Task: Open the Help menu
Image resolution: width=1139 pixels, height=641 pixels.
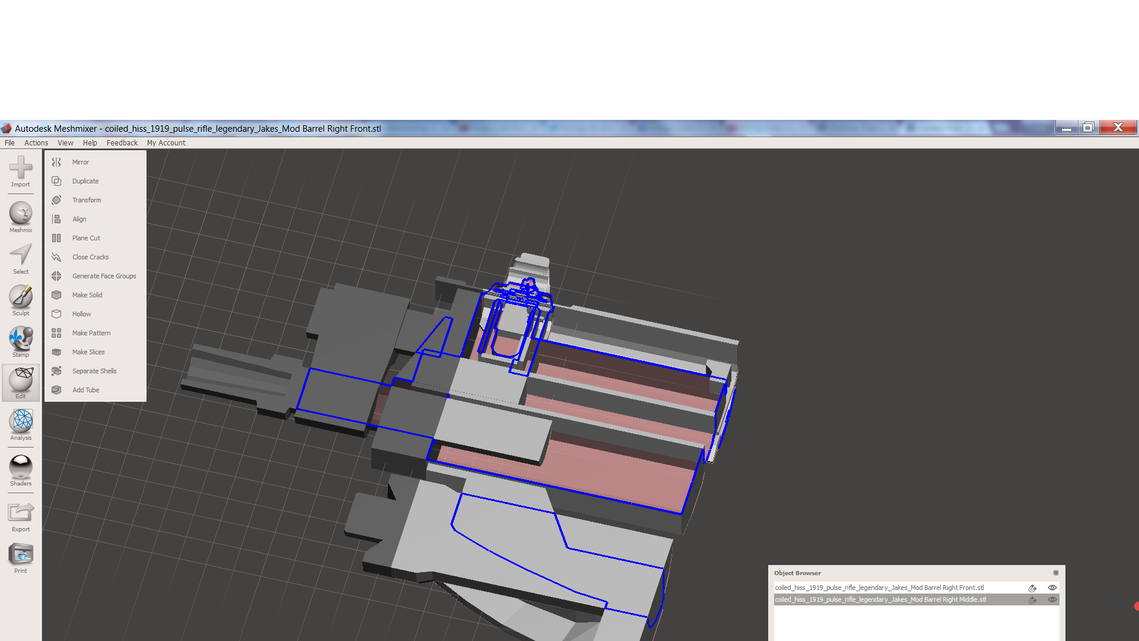Action: (x=90, y=143)
